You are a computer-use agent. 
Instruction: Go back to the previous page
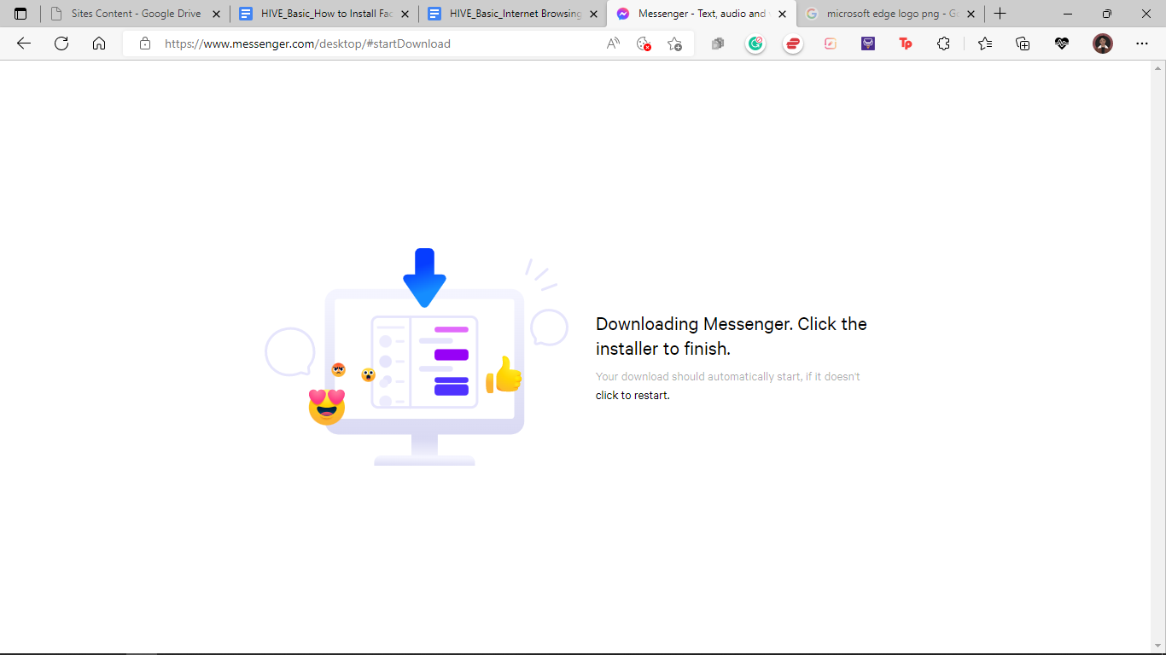(x=24, y=43)
